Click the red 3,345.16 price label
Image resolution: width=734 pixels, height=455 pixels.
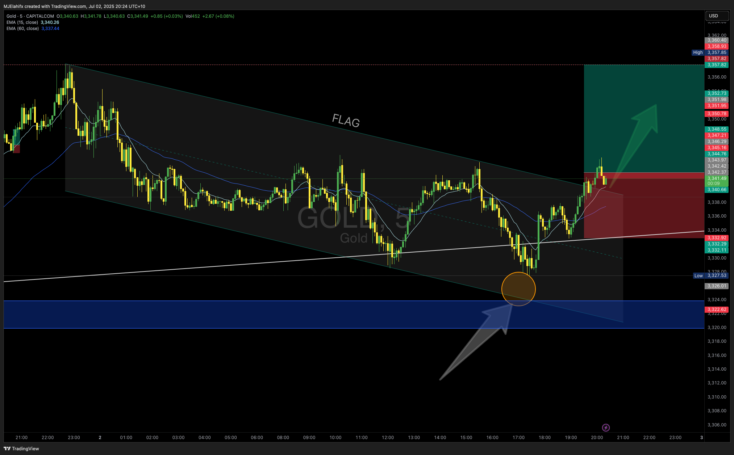717,148
